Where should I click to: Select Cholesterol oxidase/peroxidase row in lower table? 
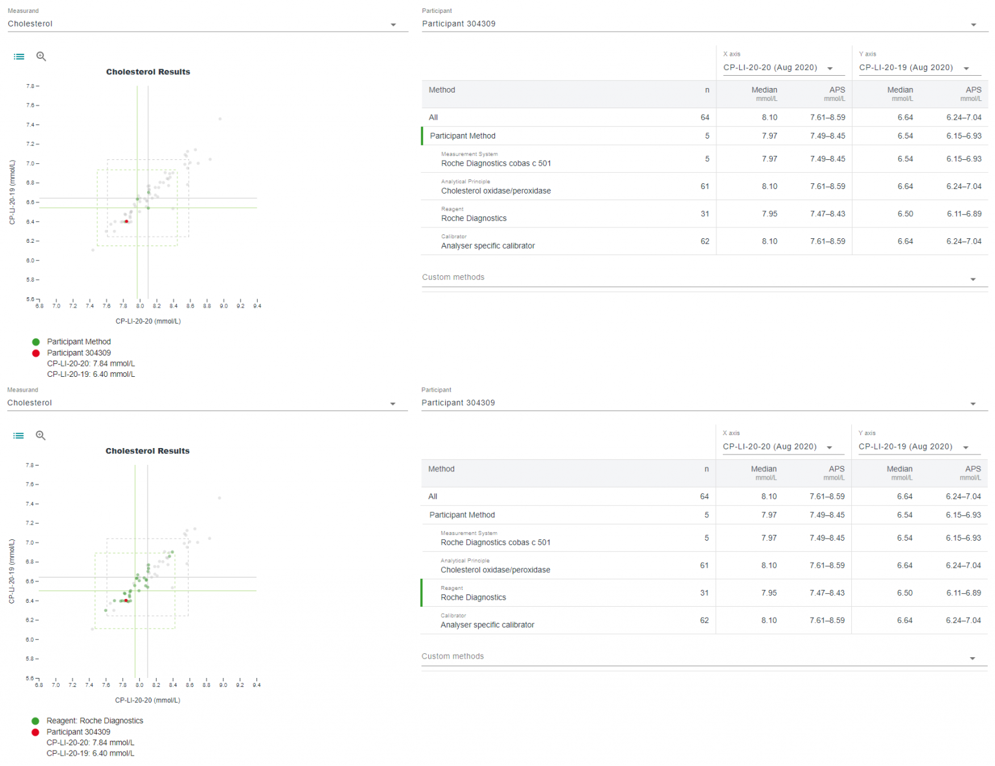click(x=704, y=565)
